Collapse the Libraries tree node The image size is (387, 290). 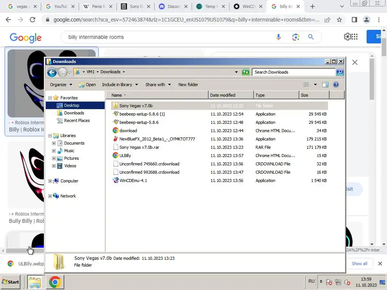tap(50, 136)
